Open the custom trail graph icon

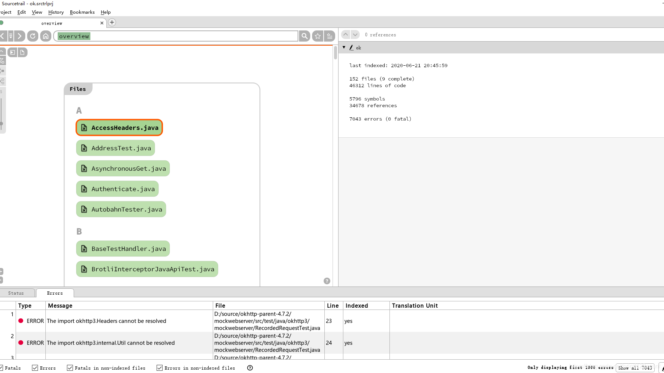(2, 60)
